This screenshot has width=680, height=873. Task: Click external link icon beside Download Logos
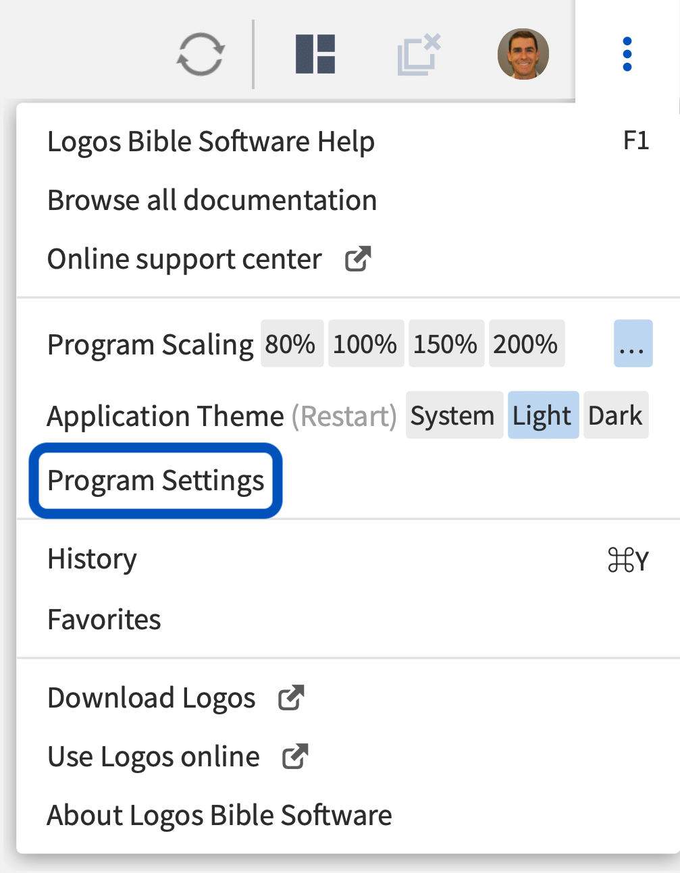pyautogui.click(x=291, y=698)
